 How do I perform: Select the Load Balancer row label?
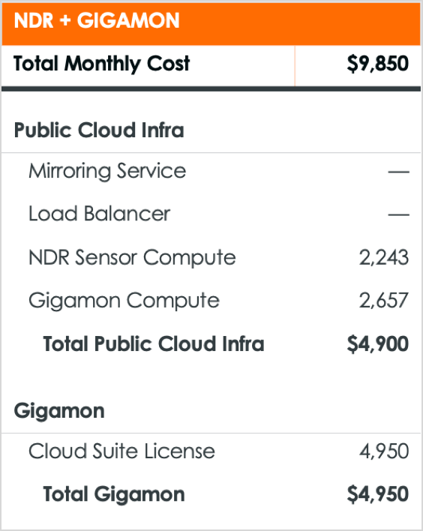pyautogui.click(x=99, y=214)
